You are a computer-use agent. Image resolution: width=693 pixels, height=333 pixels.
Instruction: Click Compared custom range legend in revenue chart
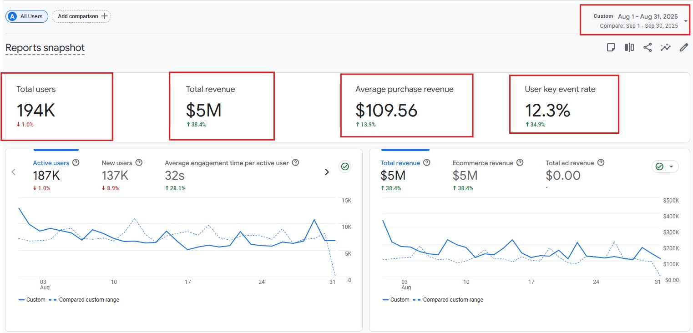(x=448, y=300)
